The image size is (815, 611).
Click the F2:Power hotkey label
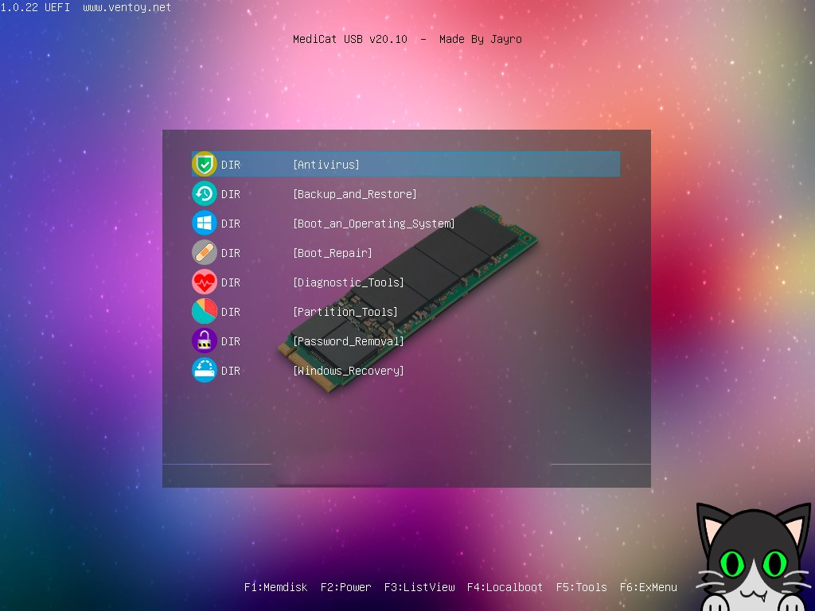click(345, 587)
